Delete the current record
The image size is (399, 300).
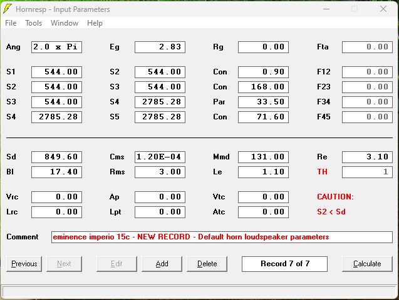coord(207,264)
